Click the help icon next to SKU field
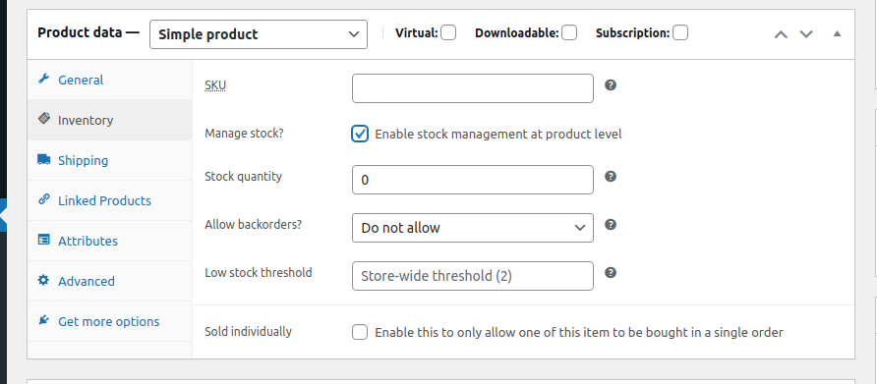The height and width of the screenshot is (384, 877). click(611, 85)
